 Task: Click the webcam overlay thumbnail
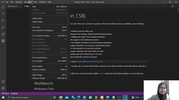point(161,90)
